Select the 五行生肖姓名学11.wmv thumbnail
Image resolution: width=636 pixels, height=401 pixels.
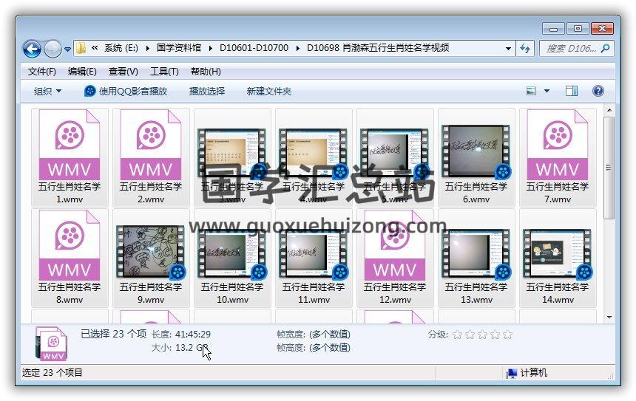(314, 253)
